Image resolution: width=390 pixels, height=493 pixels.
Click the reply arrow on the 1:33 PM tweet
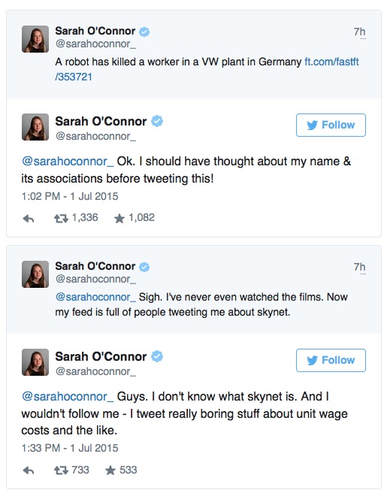pyautogui.click(x=29, y=470)
